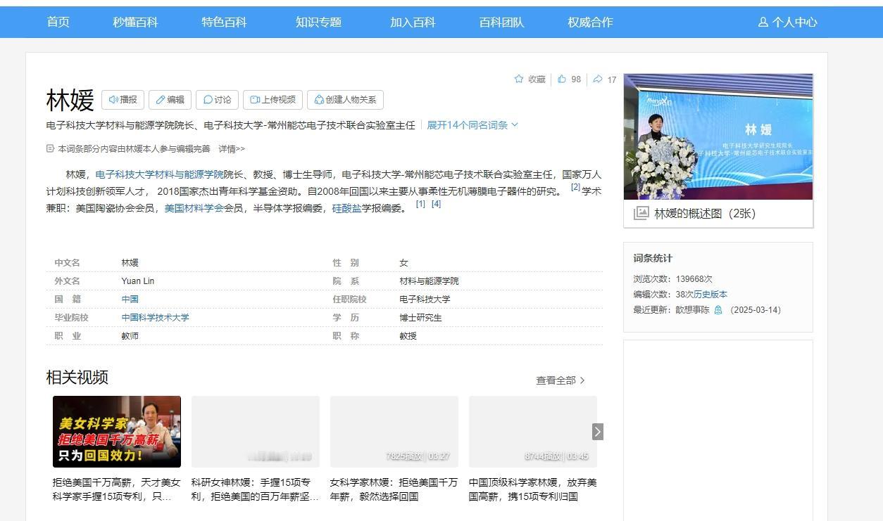The height and width of the screenshot is (521, 883).
Task: Click the document icon before 本词条部分内容
Action: pyautogui.click(x=50, y=149)
